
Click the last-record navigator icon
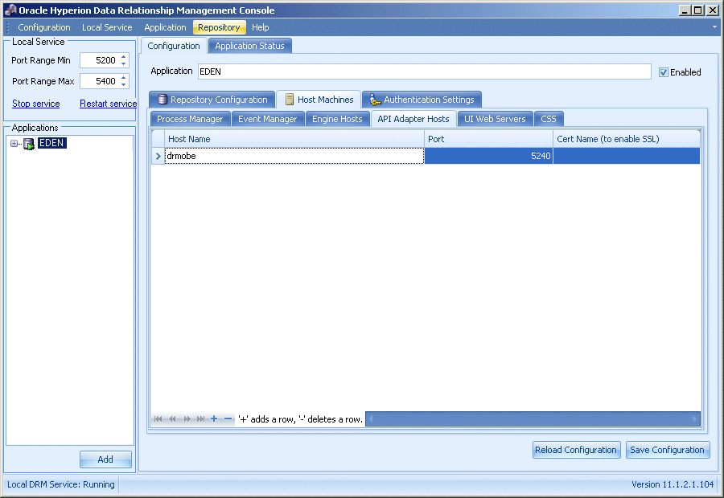200,418
